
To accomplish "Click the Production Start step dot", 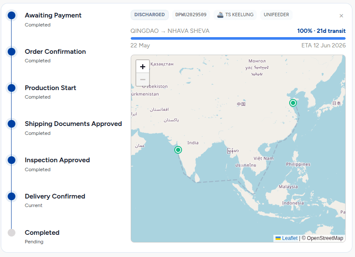I will click(x=12, y=88).
